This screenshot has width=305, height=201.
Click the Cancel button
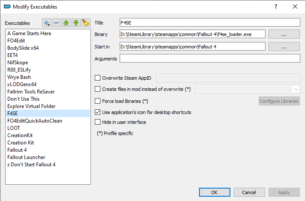(x=249, y=192)
